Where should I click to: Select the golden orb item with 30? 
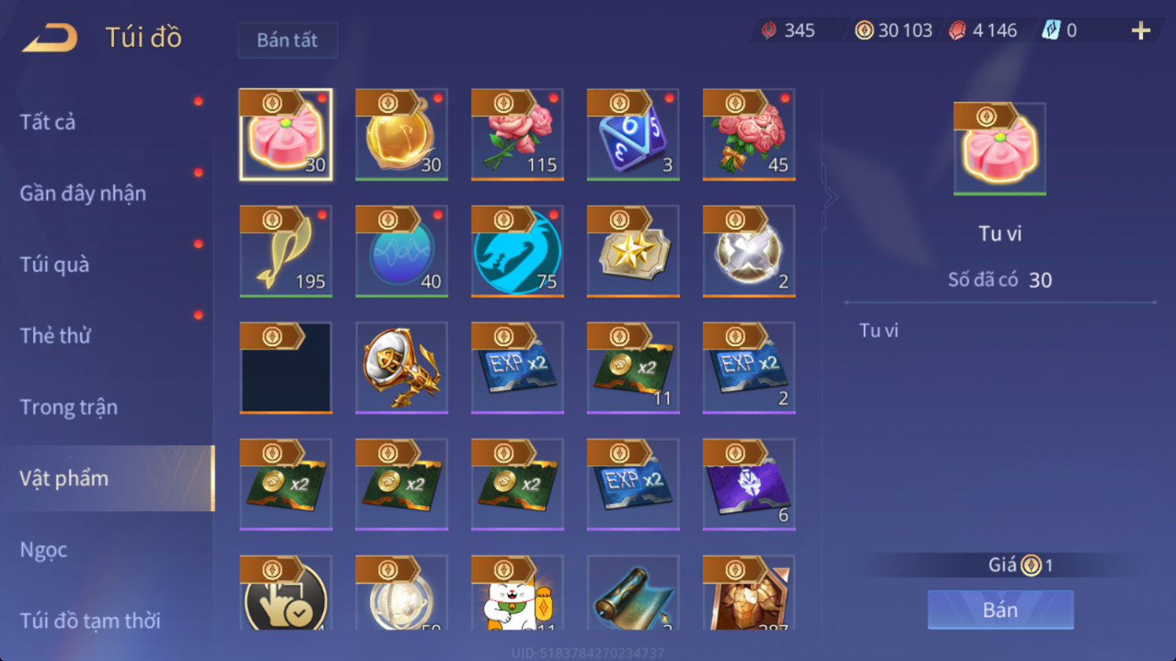tap(401, 134)
